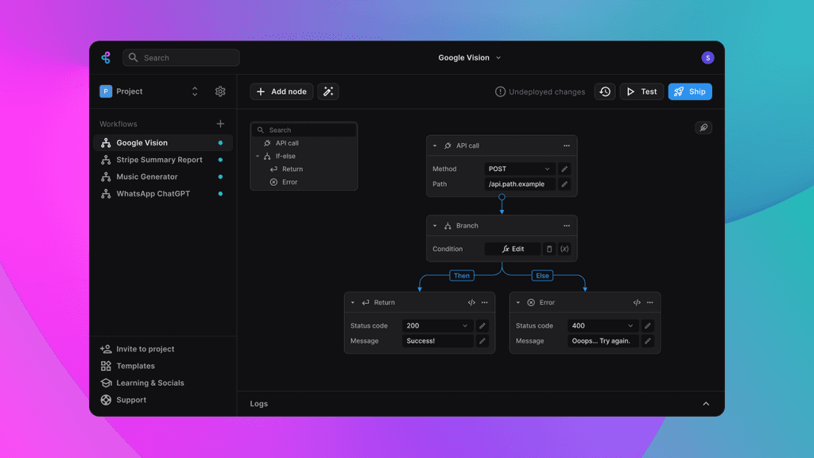The height and width of the screenshot is (458, 814).
Task: Open code view icon on the Return node
Action: point(471,302)
